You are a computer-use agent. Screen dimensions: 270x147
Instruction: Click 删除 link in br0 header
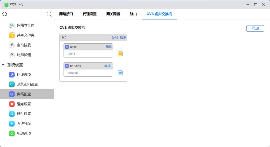(123, 38)
